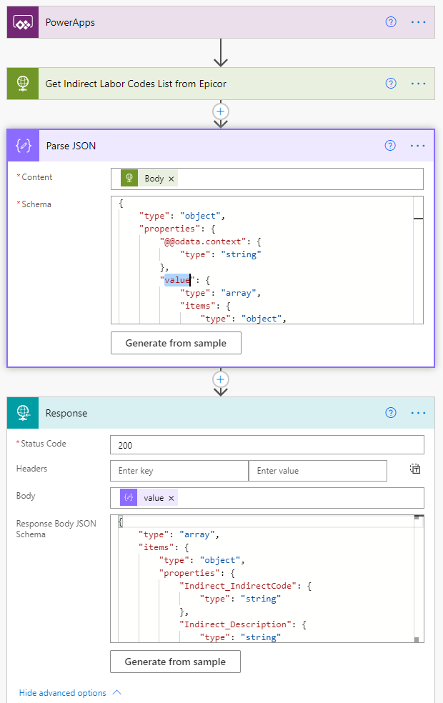Click the Parse JSON action icon
Viewport: 443px width, 703px height.
(22, 146)
